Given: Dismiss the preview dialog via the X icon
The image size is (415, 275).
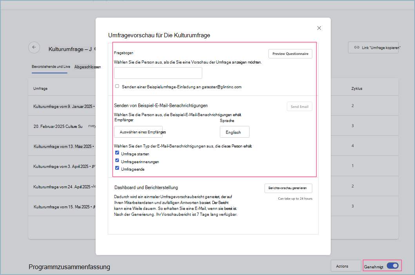Looking at the screenshot, I should 319,28.
